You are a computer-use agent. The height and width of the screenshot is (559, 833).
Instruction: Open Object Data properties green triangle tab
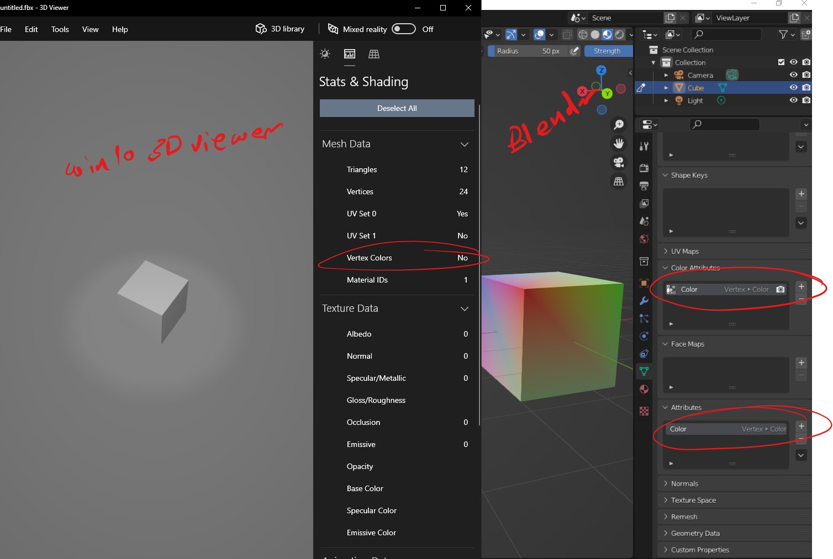tap(644, 371)
